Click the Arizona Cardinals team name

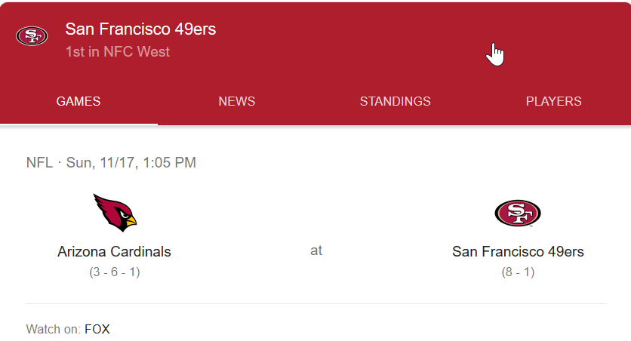click(x=114, y=252)
